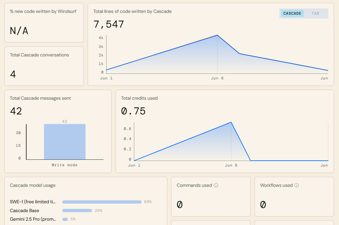Click the 0.75 credits used value
339x225 pixels.
tap(133, 111)
